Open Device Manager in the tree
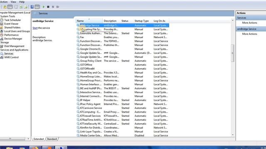Image resolution: width=266 pixels, height=149 pixels. coord(13,38)
